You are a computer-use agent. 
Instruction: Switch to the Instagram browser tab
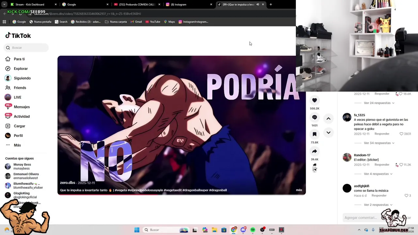(x=188, y=5)
